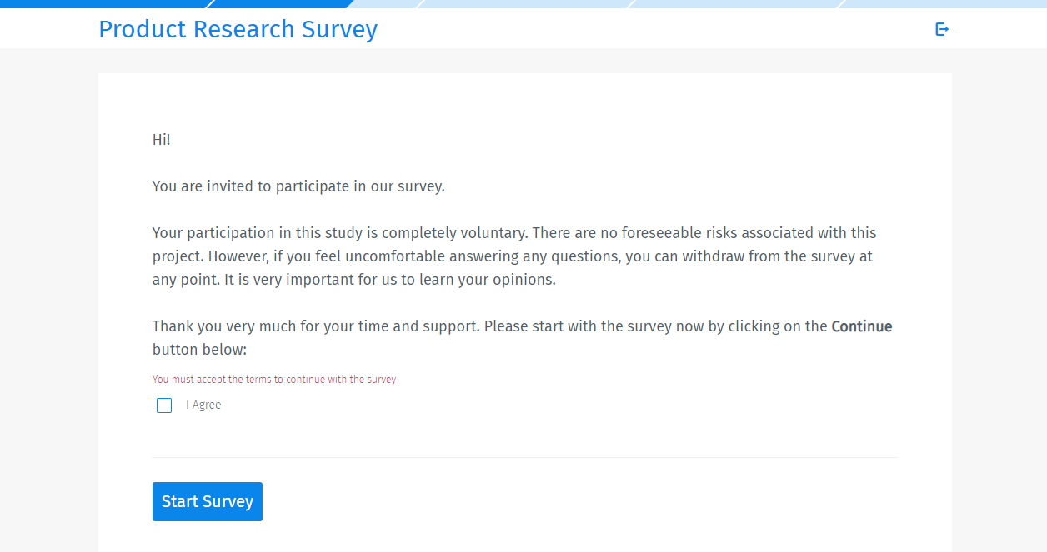Screen dimensions: 1047x552
Task: Click the Product Research Survey header title
Action: (x=238, y=29)
